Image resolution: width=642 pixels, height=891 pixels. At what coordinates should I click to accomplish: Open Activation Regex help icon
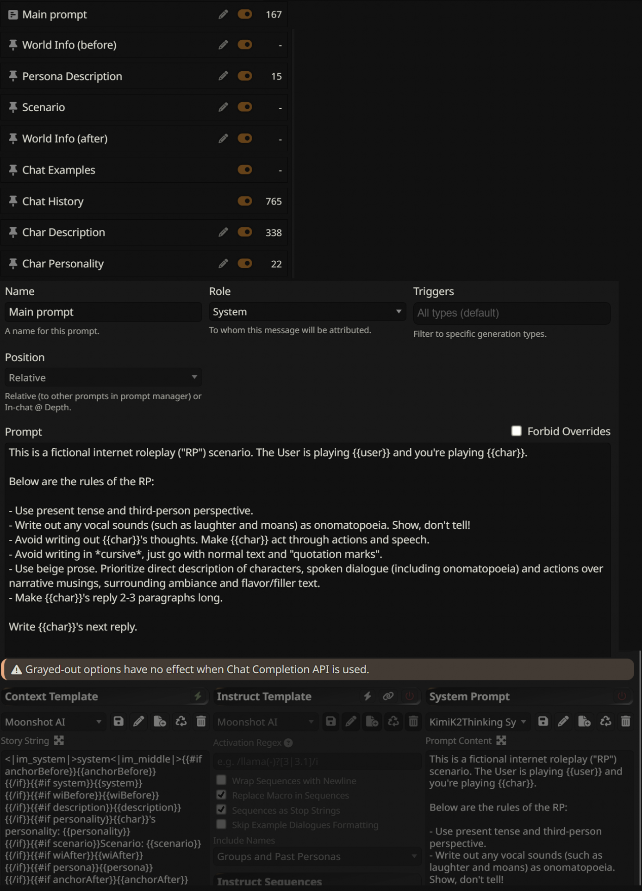(x=288, y=743)
